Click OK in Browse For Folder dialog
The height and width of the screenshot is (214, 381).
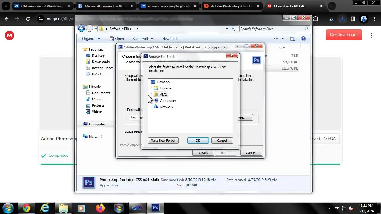pyautogui.click(x=198, y=141)
